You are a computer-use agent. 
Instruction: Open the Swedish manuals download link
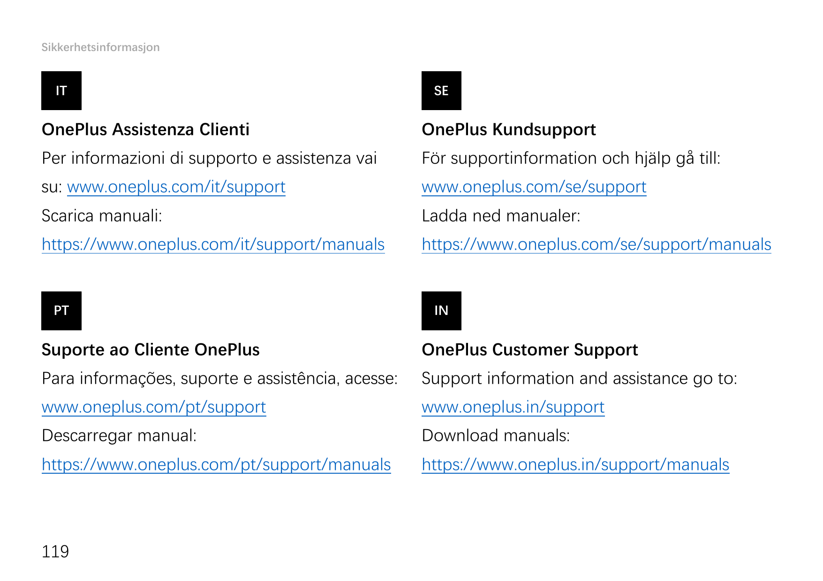click(596, 245)
